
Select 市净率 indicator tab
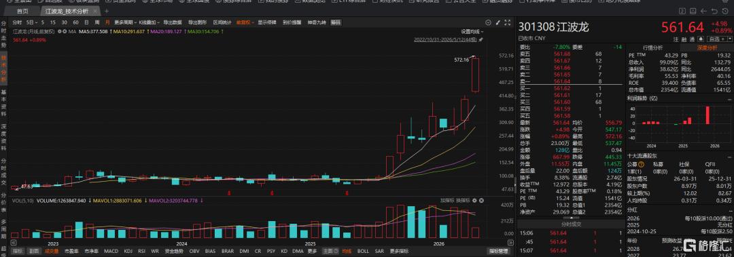click(92, 252)
